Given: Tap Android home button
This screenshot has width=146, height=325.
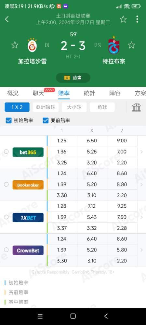Looking at the screenshot, I should coord(73,316).
